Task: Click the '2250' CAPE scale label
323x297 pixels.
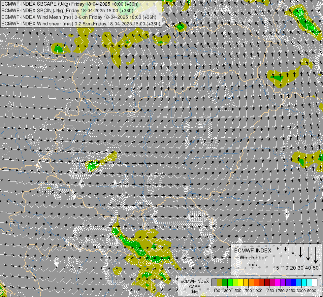Action: [x=291, y=291]
